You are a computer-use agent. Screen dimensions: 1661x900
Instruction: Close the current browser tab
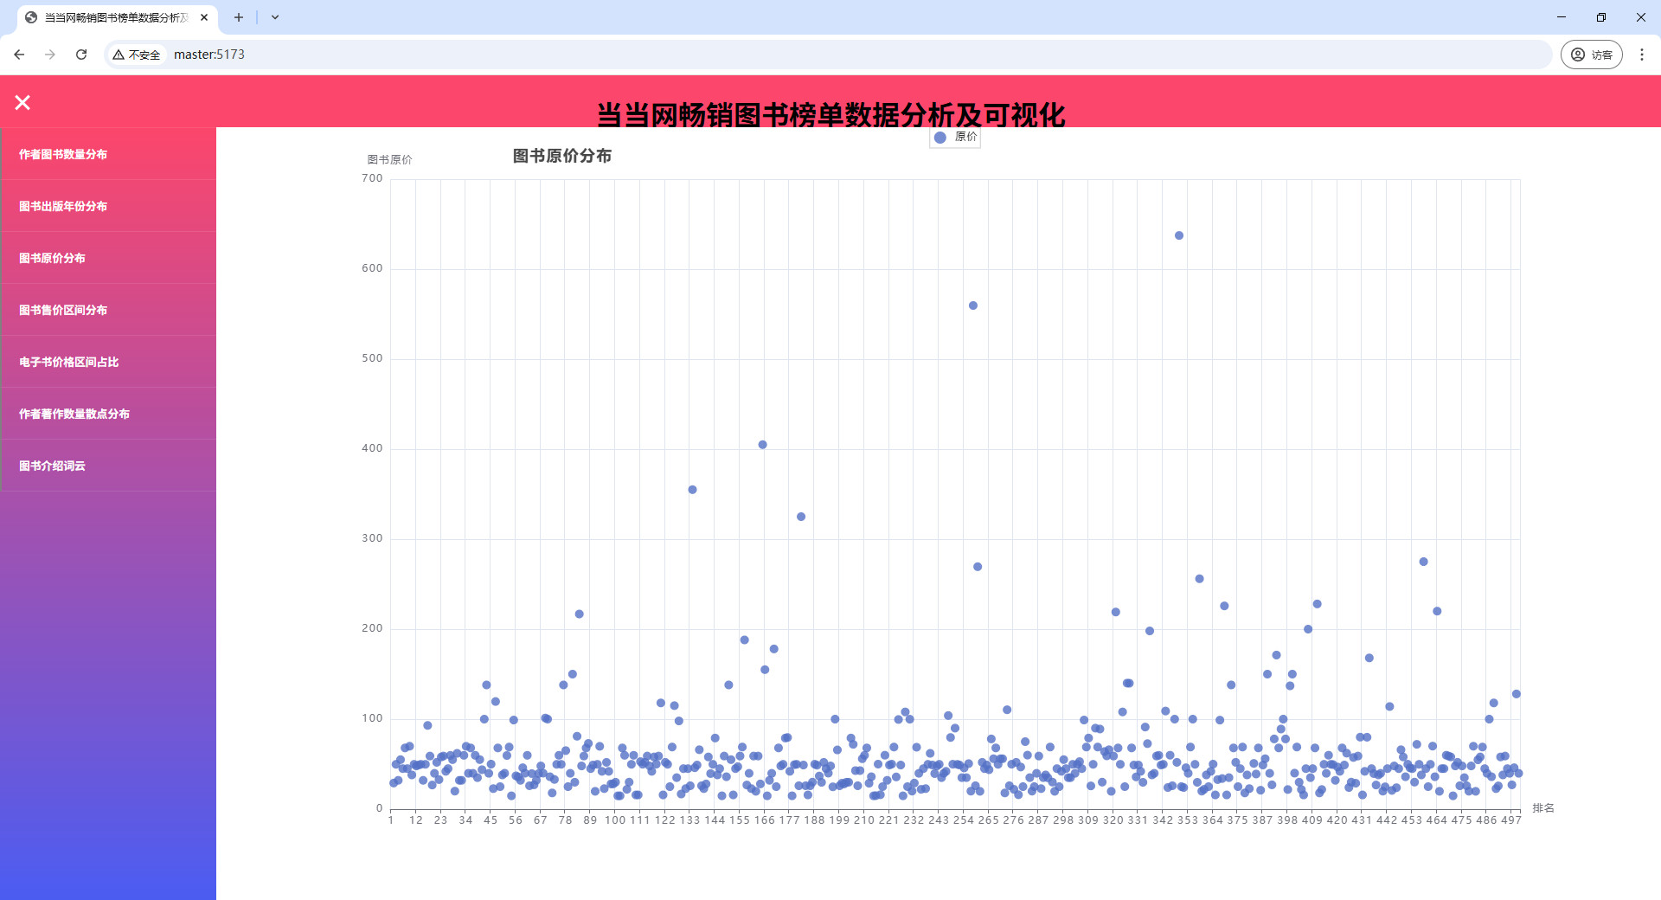204,17
